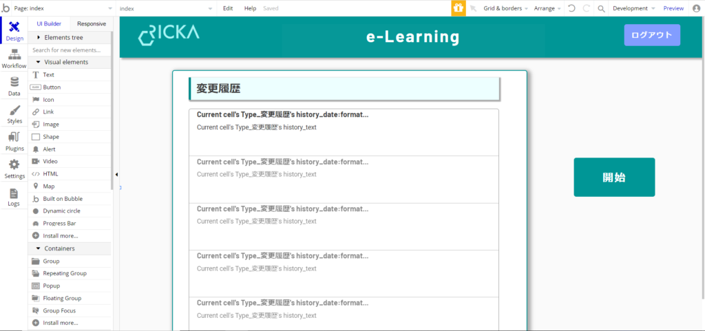Click the redo arrow icon
Screen dimensions: 705x331
[x=587, y=8]
